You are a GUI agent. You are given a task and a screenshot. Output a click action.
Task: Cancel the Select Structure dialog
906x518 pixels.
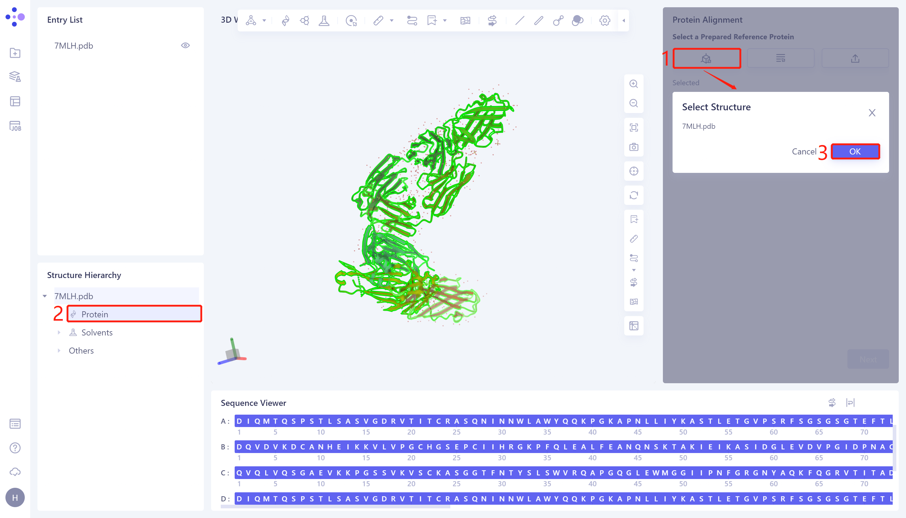(805, 151)
